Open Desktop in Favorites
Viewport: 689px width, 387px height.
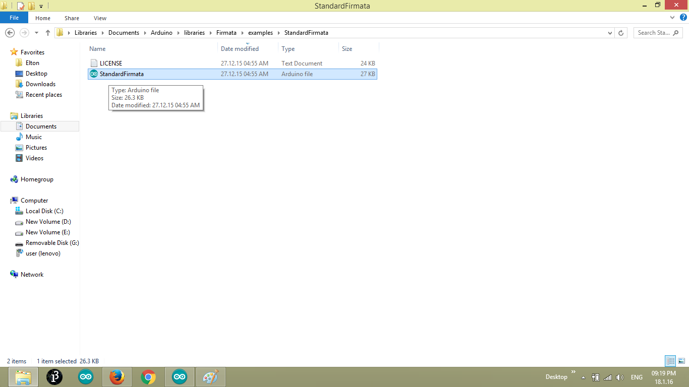point(36,74)
